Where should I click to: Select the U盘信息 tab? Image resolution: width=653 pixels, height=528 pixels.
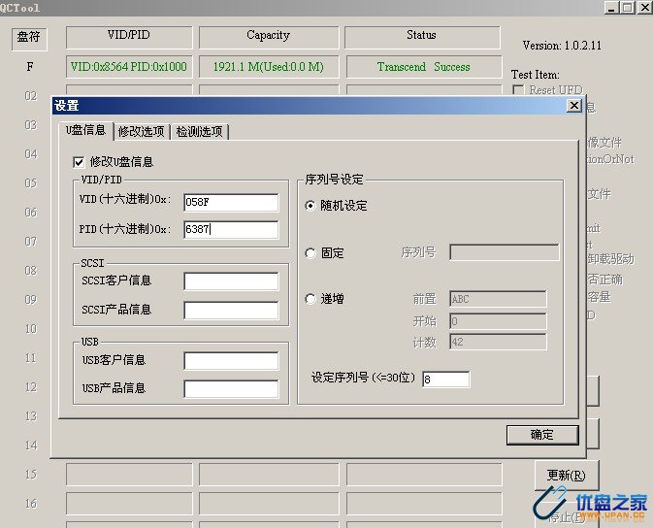85,130
